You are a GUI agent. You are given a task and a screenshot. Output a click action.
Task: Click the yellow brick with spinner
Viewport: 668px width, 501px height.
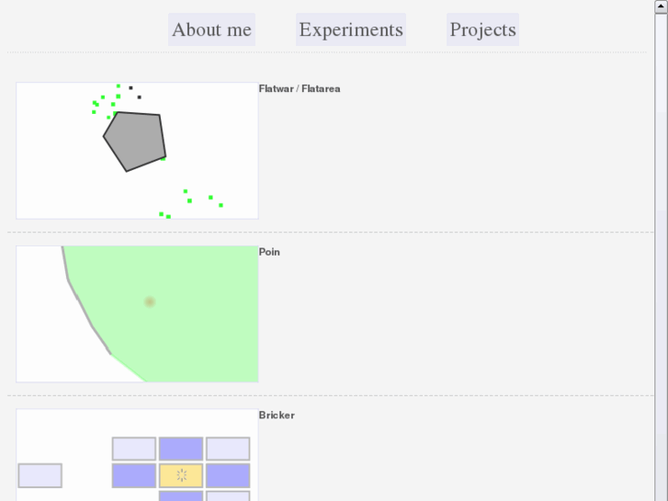tap(181, 475)
